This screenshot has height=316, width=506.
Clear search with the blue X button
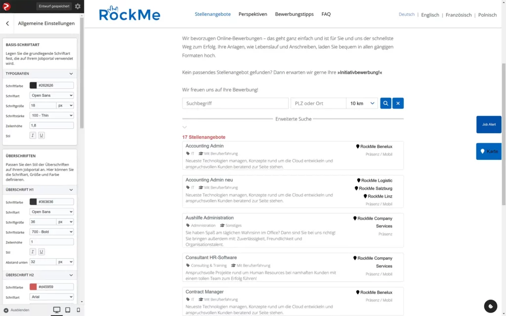coord(398,103)
